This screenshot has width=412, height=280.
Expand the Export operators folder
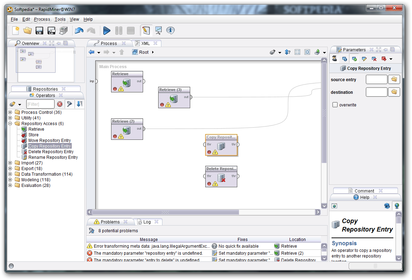tap(10, 168)
